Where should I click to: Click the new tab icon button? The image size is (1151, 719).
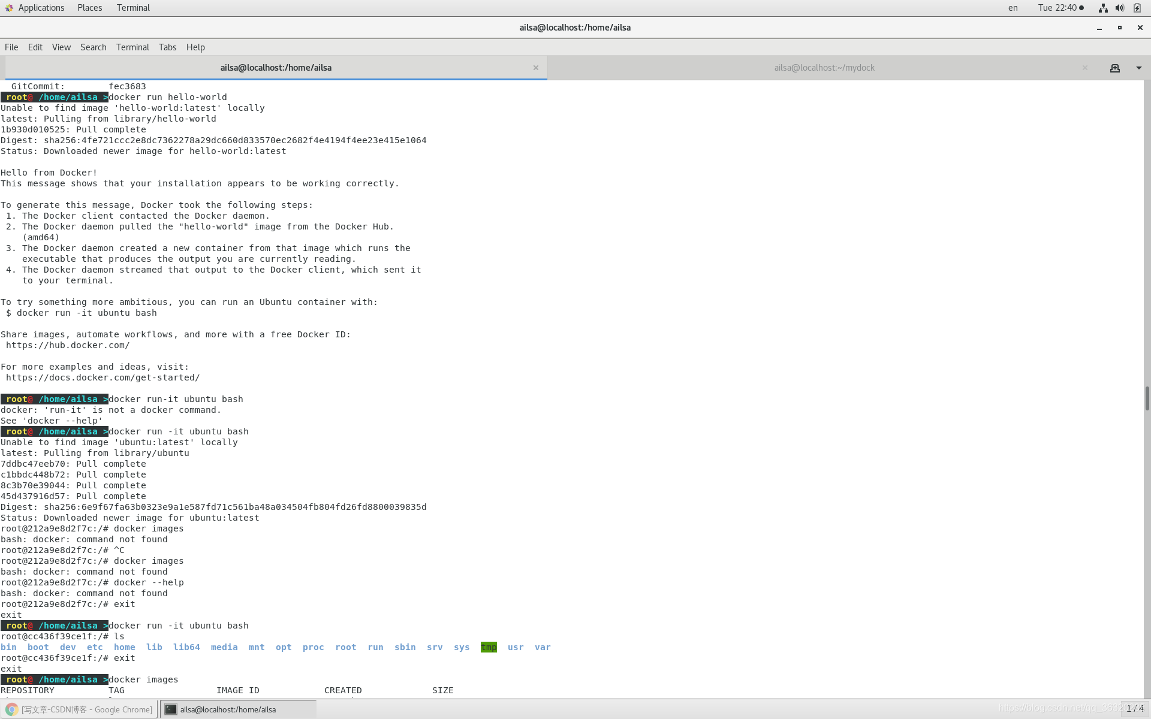(1114, 68)
